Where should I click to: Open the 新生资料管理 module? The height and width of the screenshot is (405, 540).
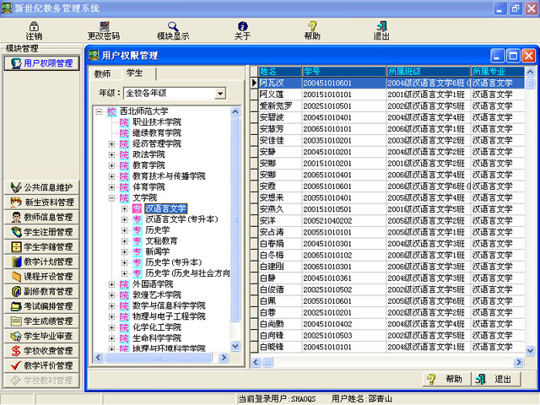point(41,202)
